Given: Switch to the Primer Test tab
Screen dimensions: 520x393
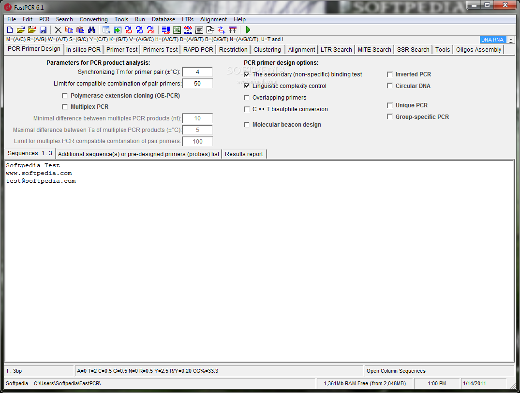Looking at the screenshot, I should (122, 50).
